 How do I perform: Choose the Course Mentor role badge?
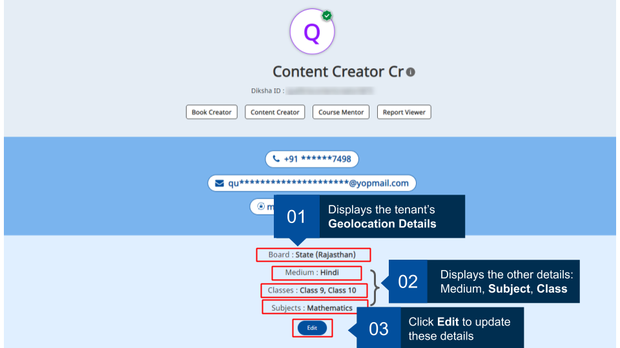[x=341, y=112]
